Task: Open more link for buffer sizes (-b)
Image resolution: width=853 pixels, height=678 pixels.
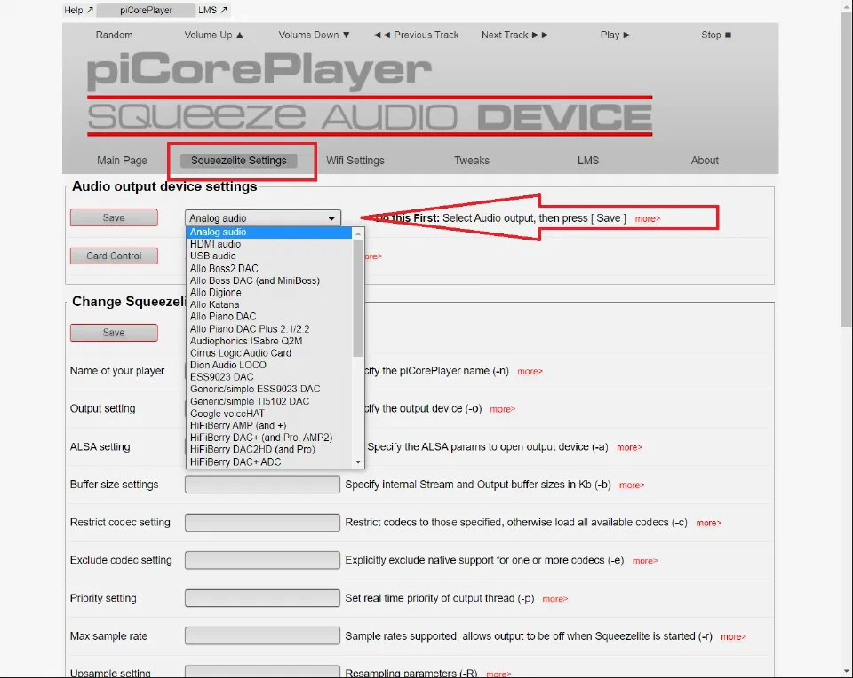Action: coord(632,485)
